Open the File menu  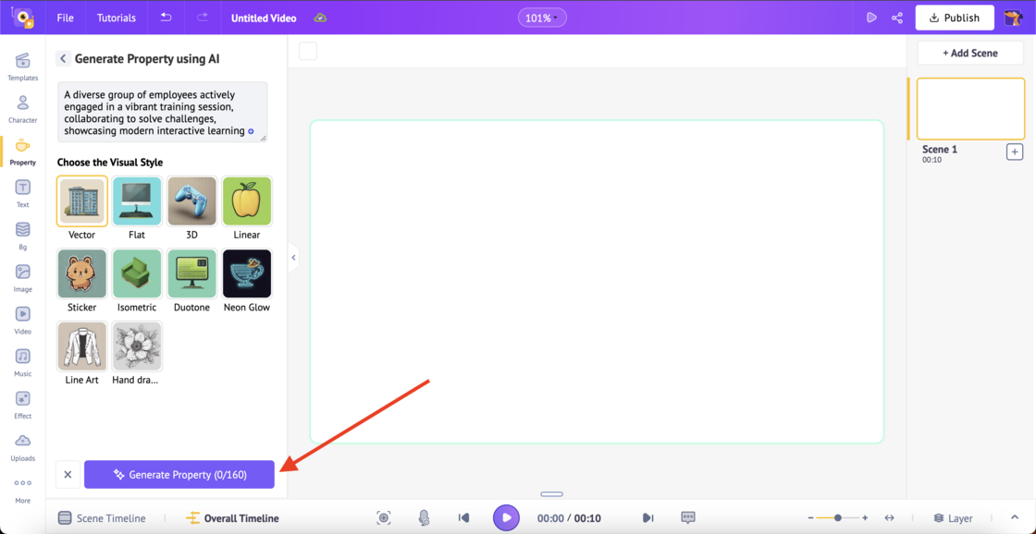point(64,17)
